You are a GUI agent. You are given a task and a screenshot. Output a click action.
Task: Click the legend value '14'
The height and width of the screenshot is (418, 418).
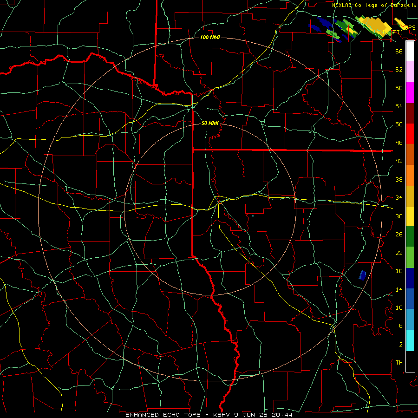pos(399,289)
